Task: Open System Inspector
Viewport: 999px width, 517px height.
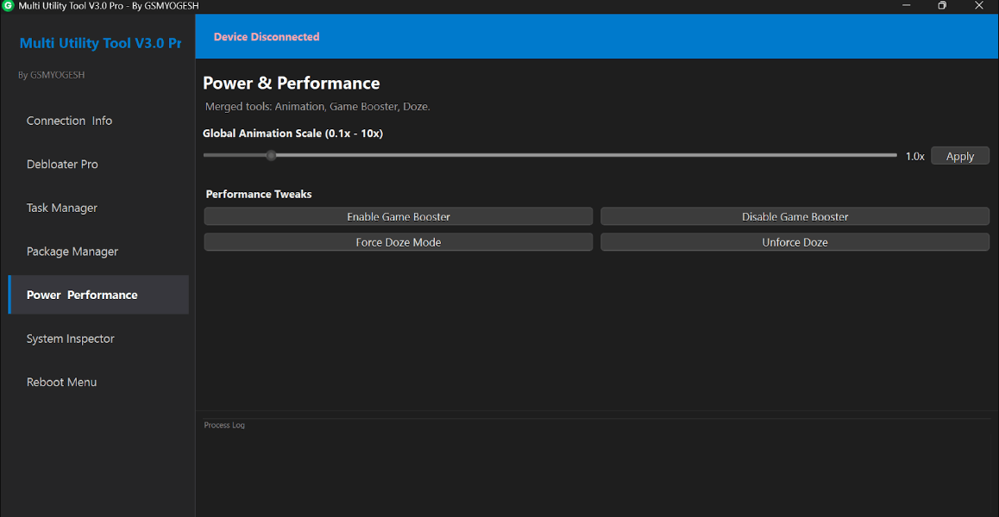Action: click(70, 338)
